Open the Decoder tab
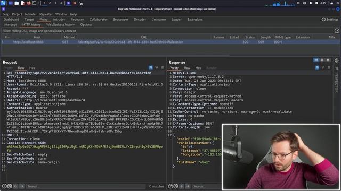The height and width of the screenshot is (191, 341). (140, 20)
